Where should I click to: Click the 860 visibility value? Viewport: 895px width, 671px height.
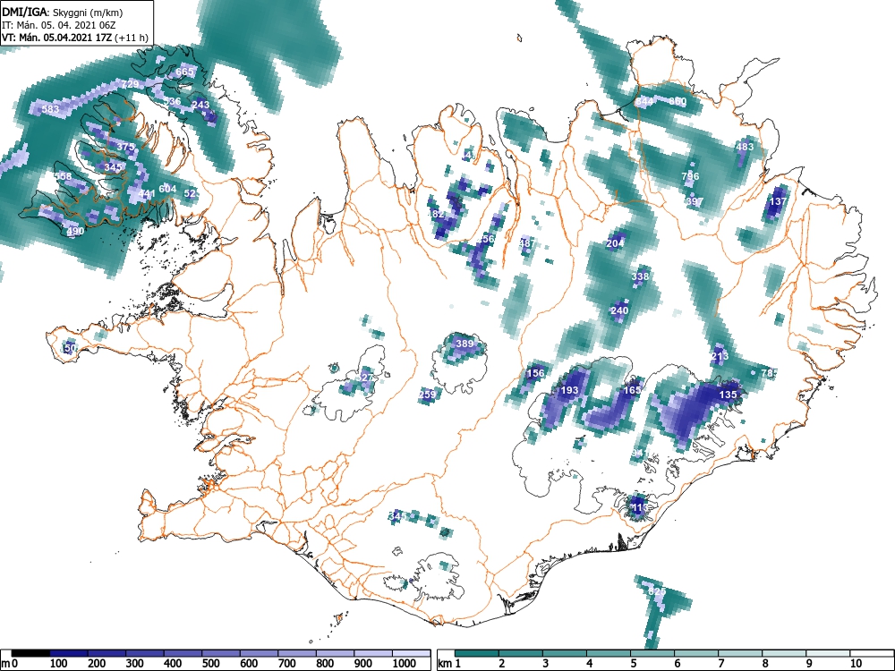point(678,102)
